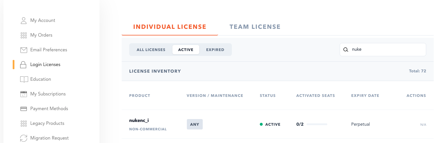Switch to Individual License tab
Image resolution: width=436 pixels, height=143 pixels.
170,27
